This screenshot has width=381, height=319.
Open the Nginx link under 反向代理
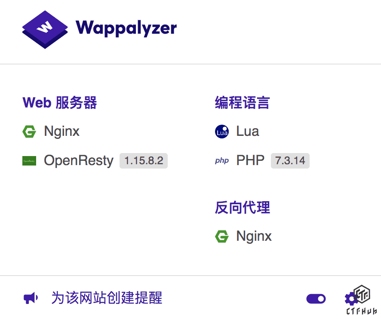[254, 236]
